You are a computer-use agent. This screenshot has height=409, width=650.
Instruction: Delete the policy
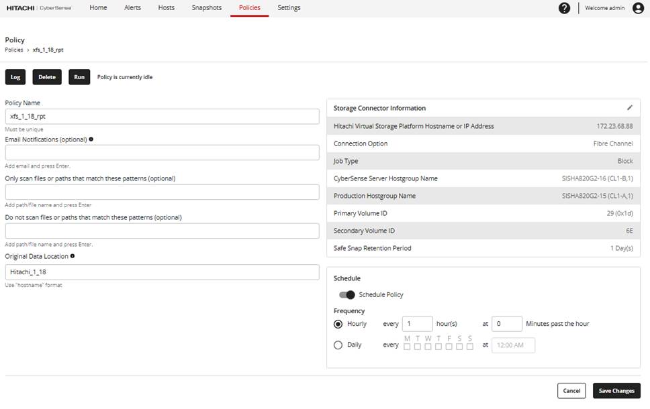pyautogui.click(x=47, y=76)
